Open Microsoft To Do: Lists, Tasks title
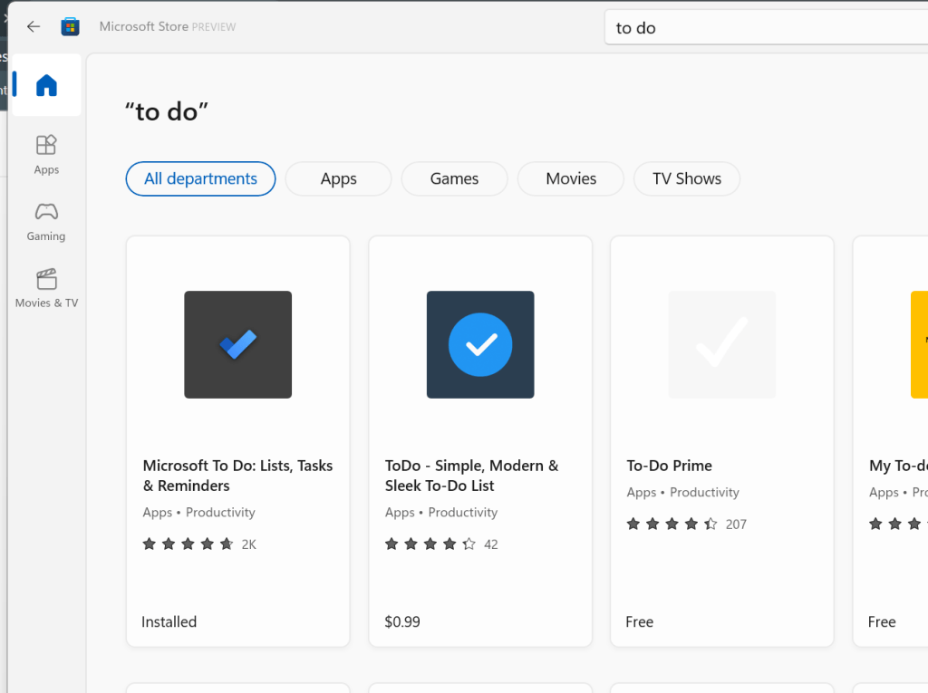The width and height of the screenshot is (928, 693). pyautogui.click(x=237, y=476)
